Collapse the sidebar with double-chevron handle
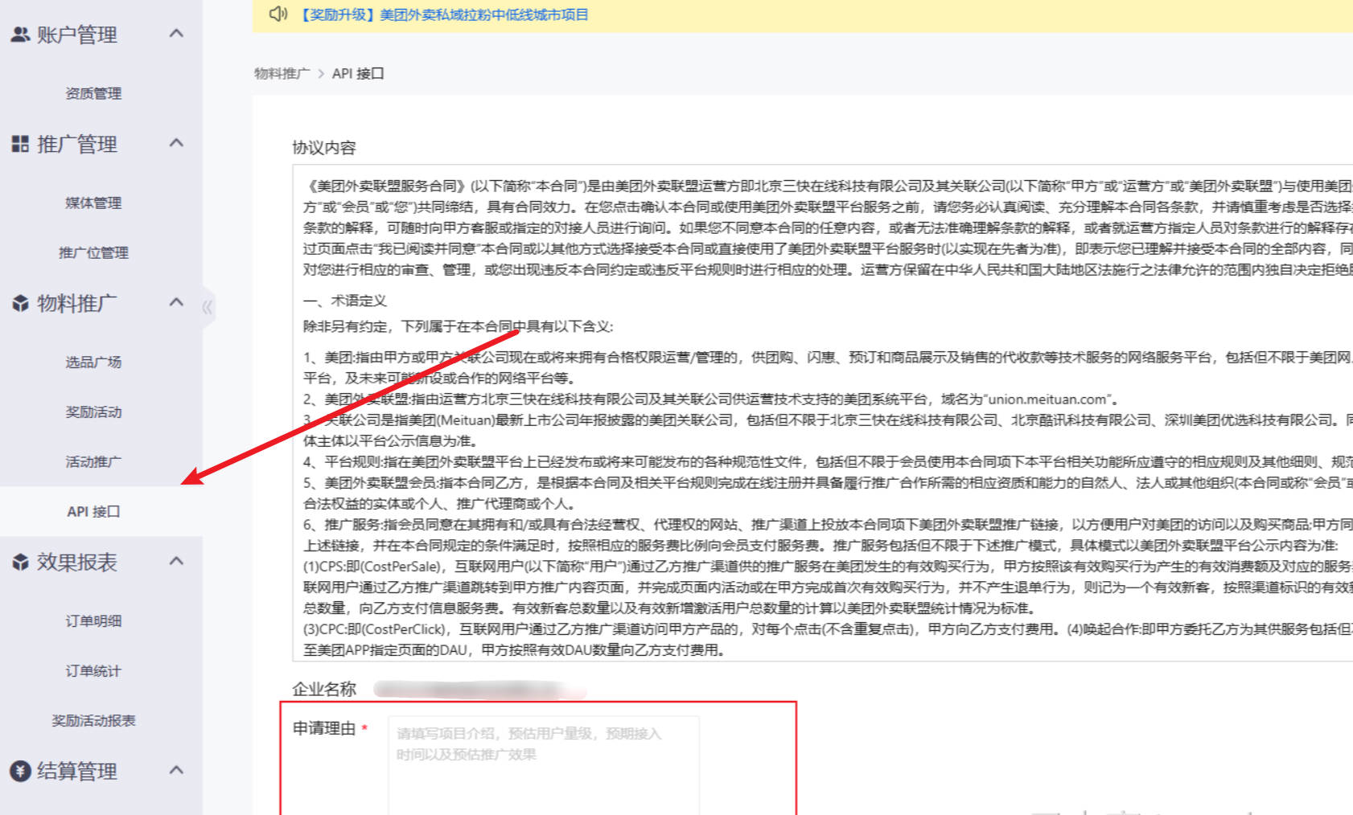Screen dimensions: 1353x815 click(x=208, y=307)
